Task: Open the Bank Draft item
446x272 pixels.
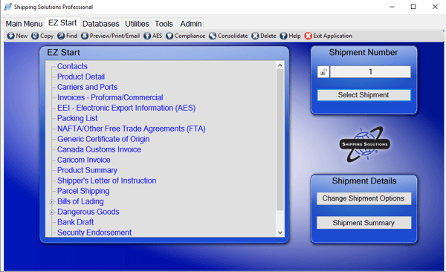Action: tap(75, 222)
